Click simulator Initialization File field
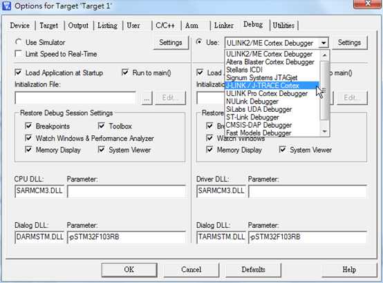 click(x=75, y=98)
